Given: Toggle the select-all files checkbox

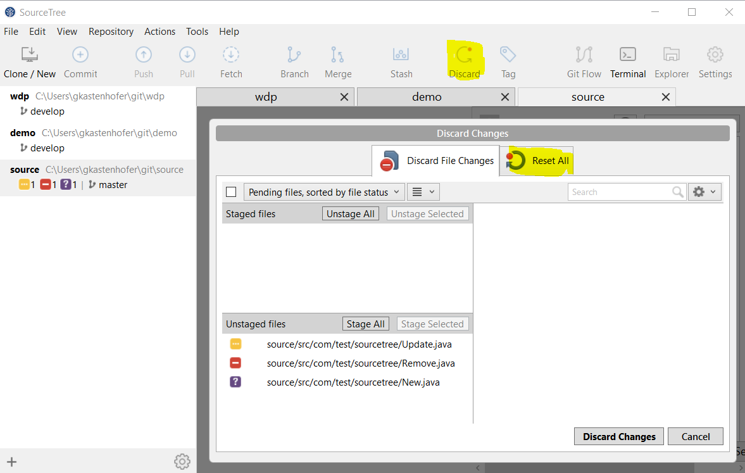Looking at the screenshot, I should pos(231,192).
